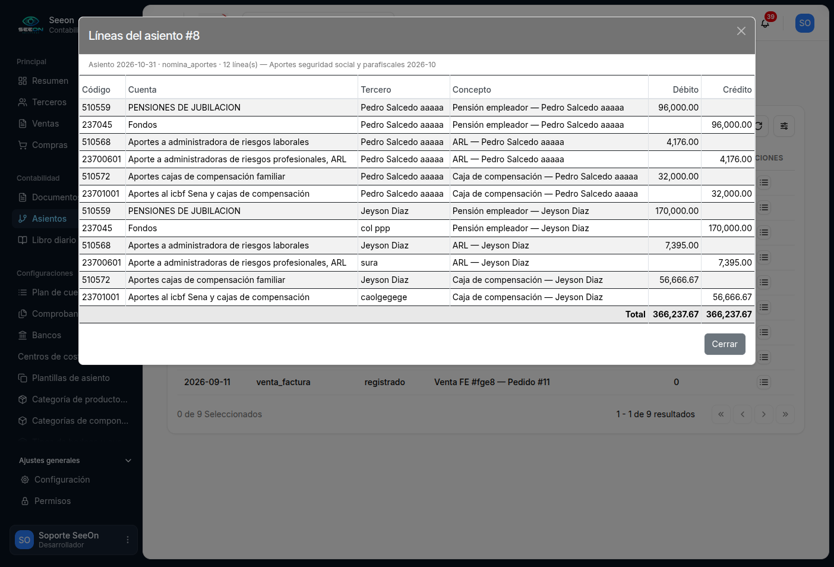Navigate to Ventas

pyautogui.click(x=45, y=124)
